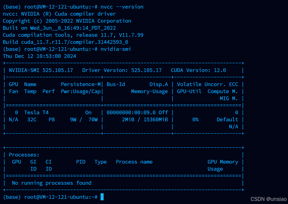Click the 'Processes:' section heading
This screenshot has width=288, height=204.
24,155
